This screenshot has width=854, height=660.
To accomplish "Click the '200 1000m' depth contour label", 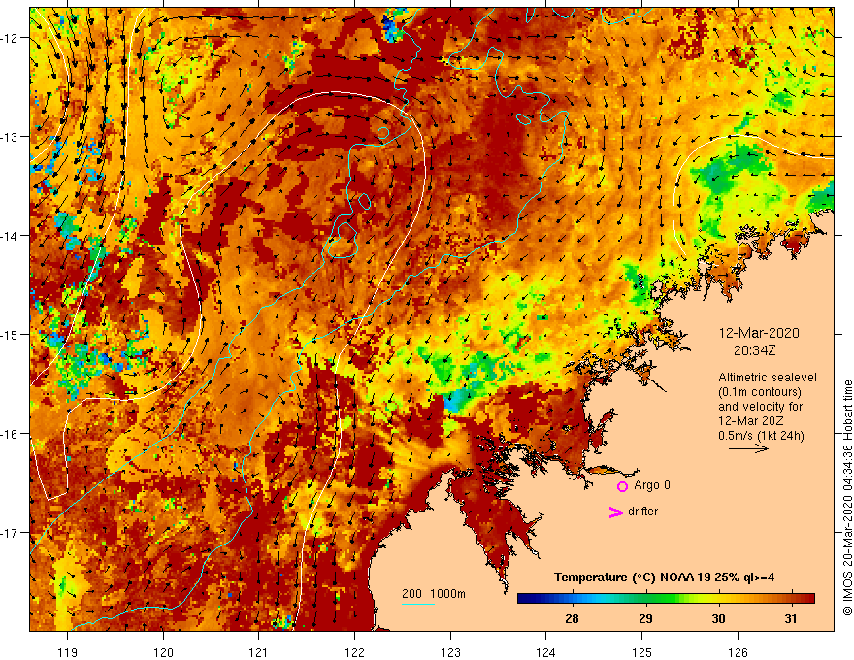I will (434, 594).
